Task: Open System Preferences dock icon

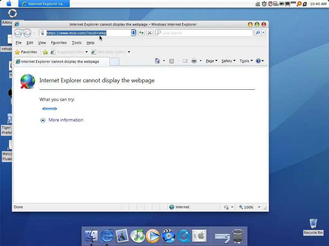Action: click(199, 236)
